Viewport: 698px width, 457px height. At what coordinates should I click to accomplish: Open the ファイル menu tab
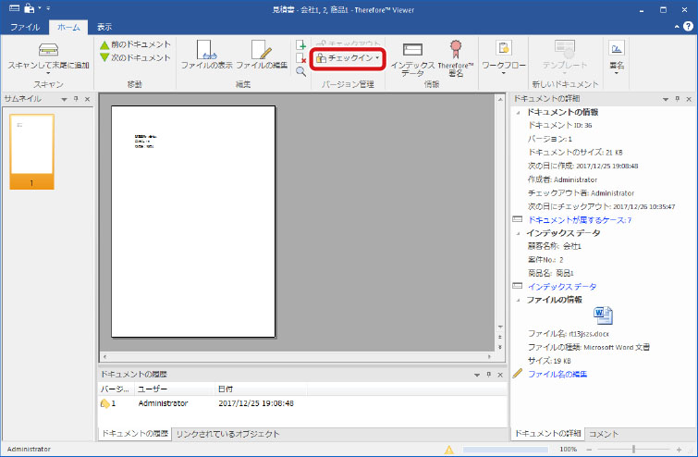point(25,28)
